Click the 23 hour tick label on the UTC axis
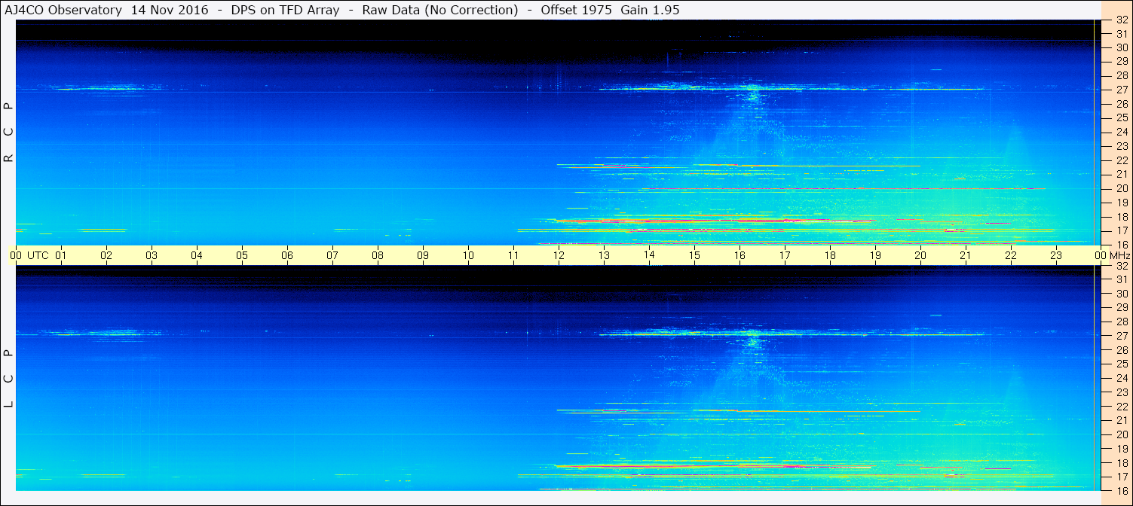Image resolution: width=1133 pixels, height=506 pixels. point(1056,255)
